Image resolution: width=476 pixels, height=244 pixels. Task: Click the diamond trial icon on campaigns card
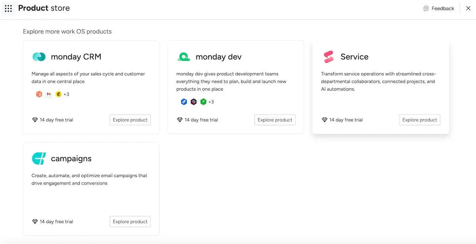click(x=35, y=221)
